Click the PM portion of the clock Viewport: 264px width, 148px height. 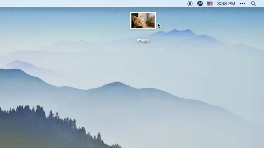point(232,3)
